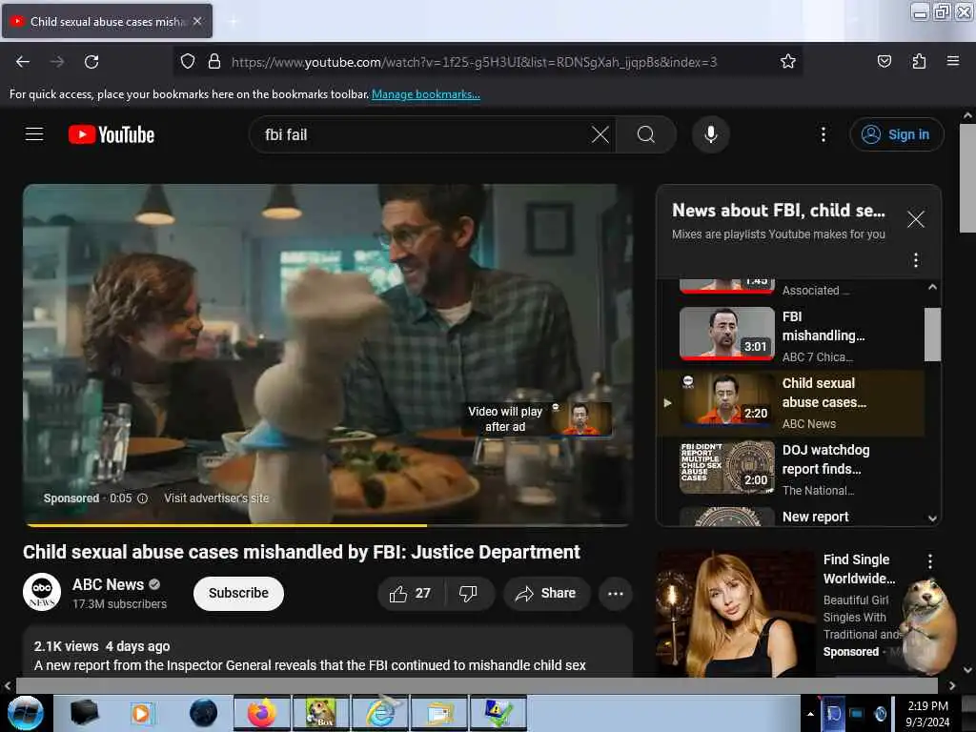
Task: Click Sign in button
Action: tap(896, 134)
